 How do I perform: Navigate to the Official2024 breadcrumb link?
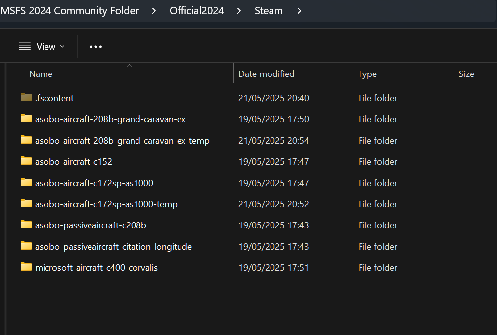(196, 10)
